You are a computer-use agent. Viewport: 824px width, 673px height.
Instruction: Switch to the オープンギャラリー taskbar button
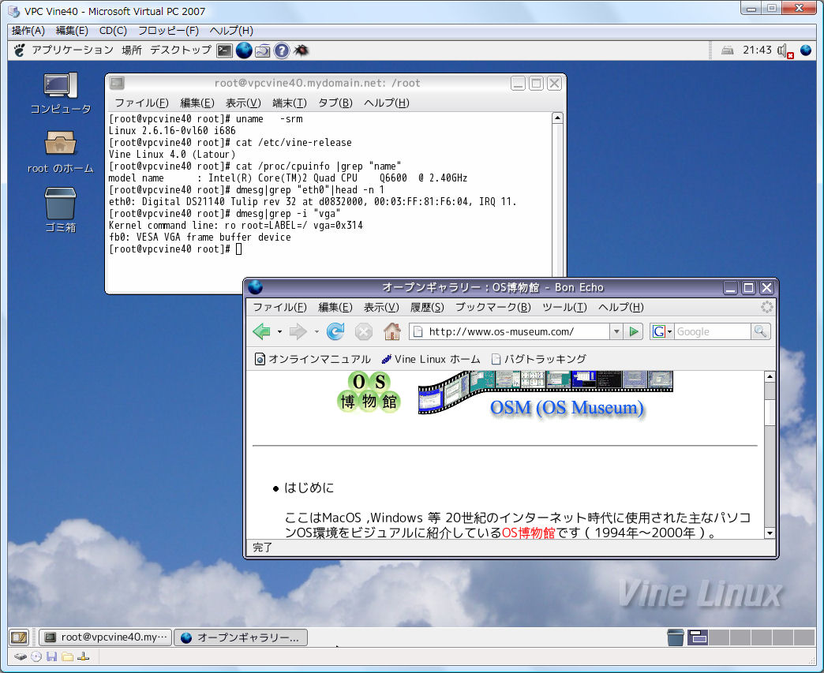[240, 637]
